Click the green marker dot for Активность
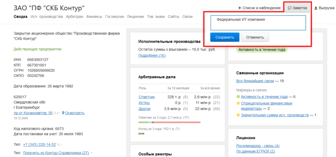Viewport: 336px width, 157px height. coord(238,97)
